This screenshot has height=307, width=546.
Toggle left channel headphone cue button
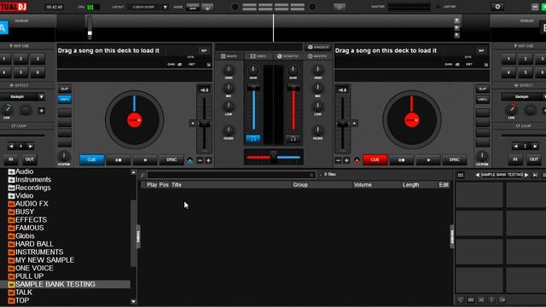[253, 139]
